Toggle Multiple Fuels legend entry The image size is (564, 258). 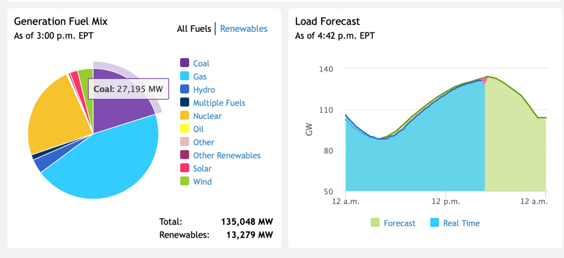[x=219, y=103]
